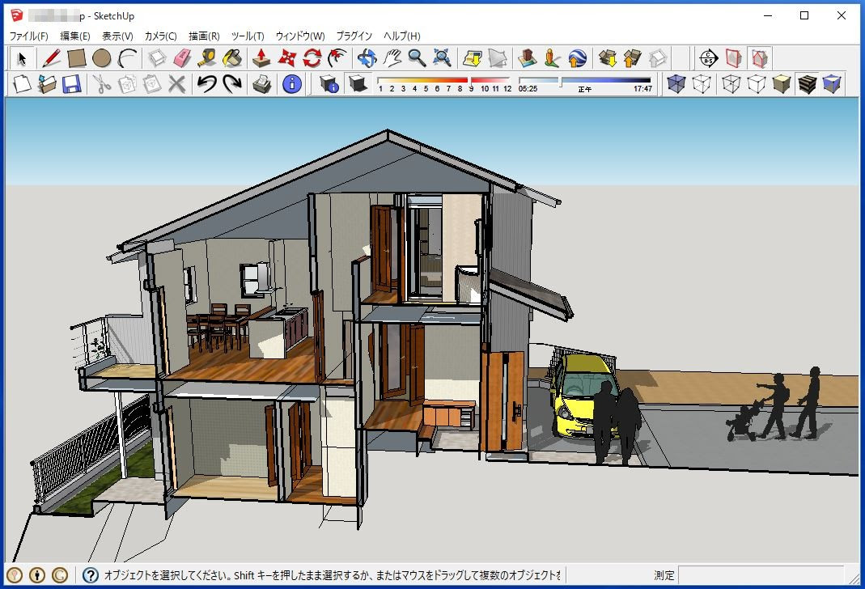Click the Add New Building icon
Image resolution: width=865 pixels, height=589 pixels.
tap(528, 58)
